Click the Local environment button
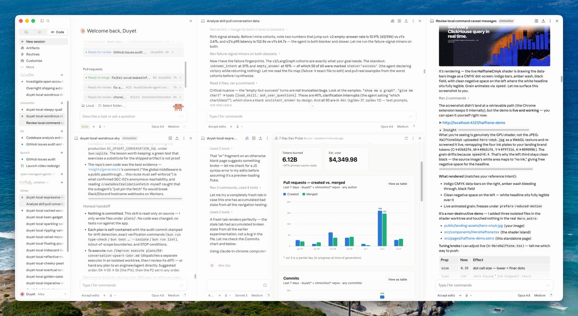The width and height of the screenshot is (578, 316). [88, 105]
